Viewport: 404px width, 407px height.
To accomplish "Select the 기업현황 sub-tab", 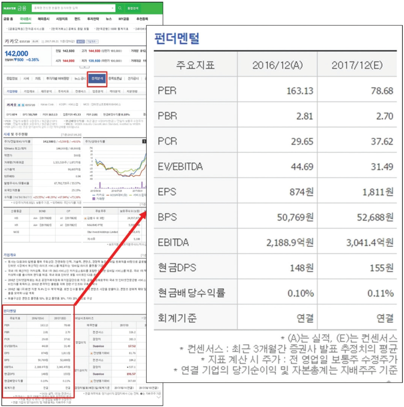I will click(x=12, y=91).
